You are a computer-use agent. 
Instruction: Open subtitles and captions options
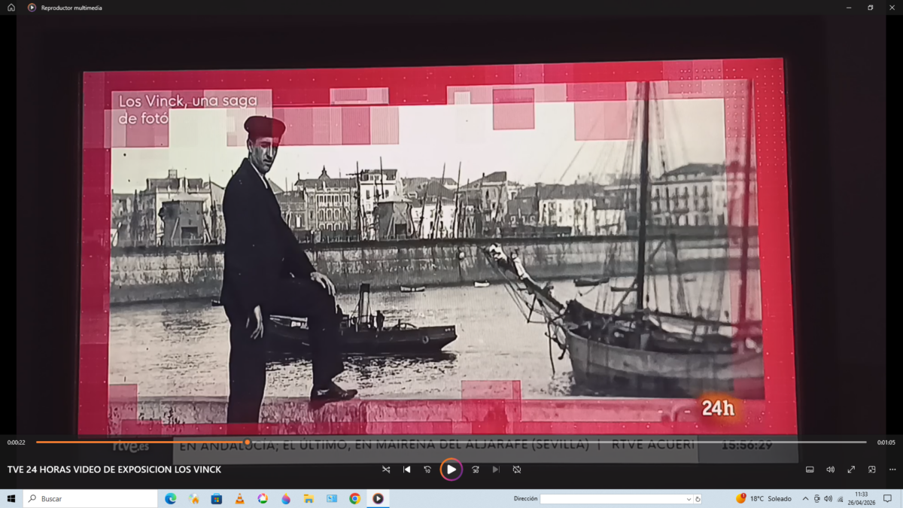coord(810,470)
